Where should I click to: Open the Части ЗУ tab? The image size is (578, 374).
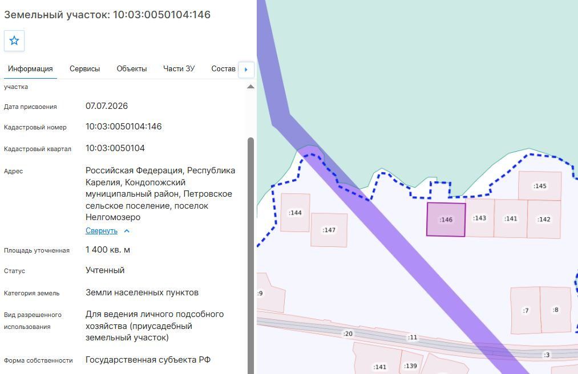click(179, 69)
